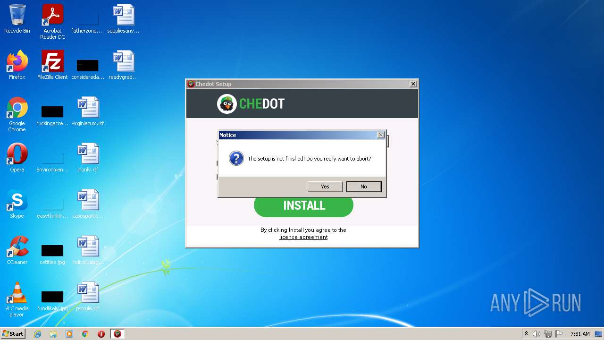The width and height of the screenshot is (604, 340).
Task: Open the Recycle Bin icon
Action: [x=17, y=19]
